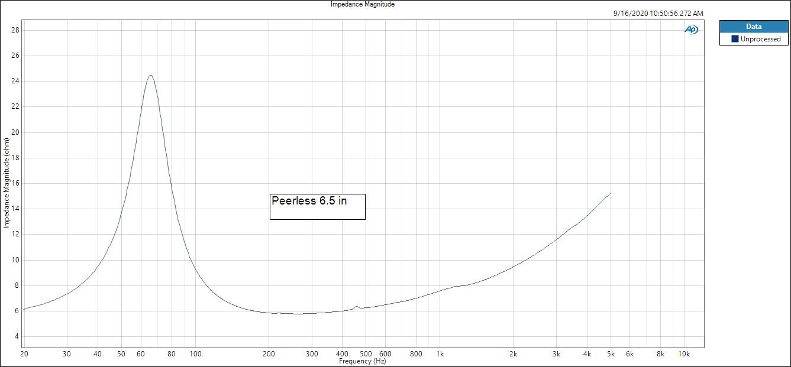Click the 16 ohm tick label
Screen dimensions: 791x367
[x=16, y=183]
